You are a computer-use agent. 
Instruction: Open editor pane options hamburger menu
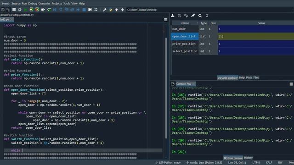tap(166, 20)
